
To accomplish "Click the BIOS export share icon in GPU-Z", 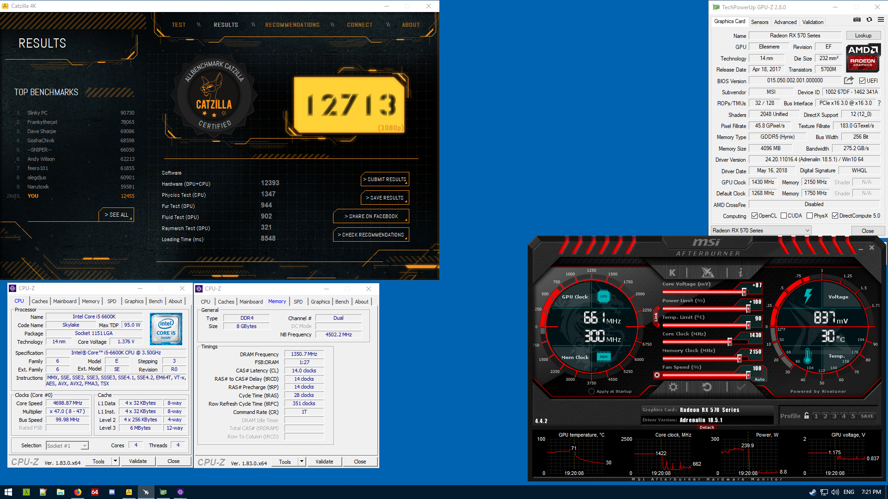I will 849,80.
